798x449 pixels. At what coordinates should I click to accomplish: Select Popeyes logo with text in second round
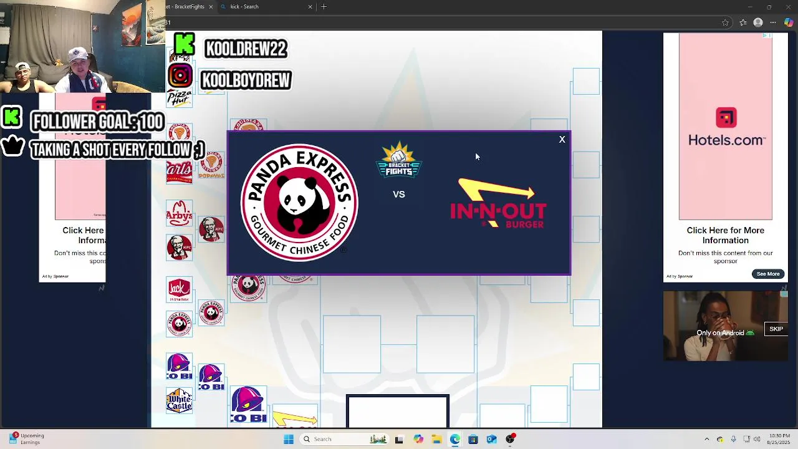click(x=211, y=166)
